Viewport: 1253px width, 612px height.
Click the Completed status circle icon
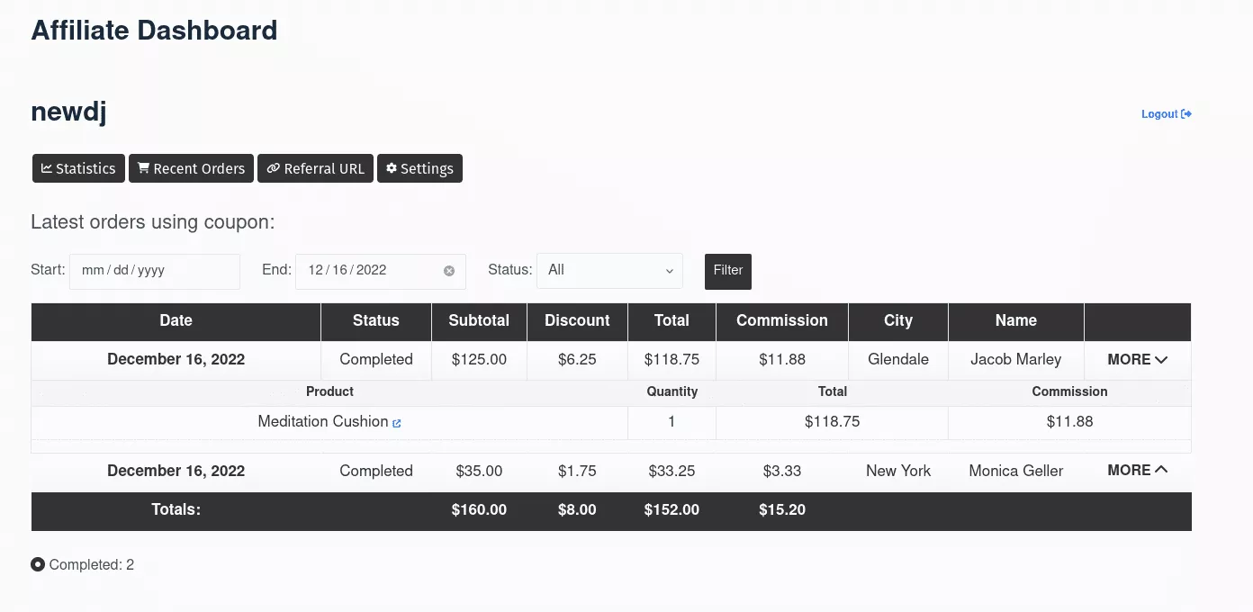click(38, 564)
